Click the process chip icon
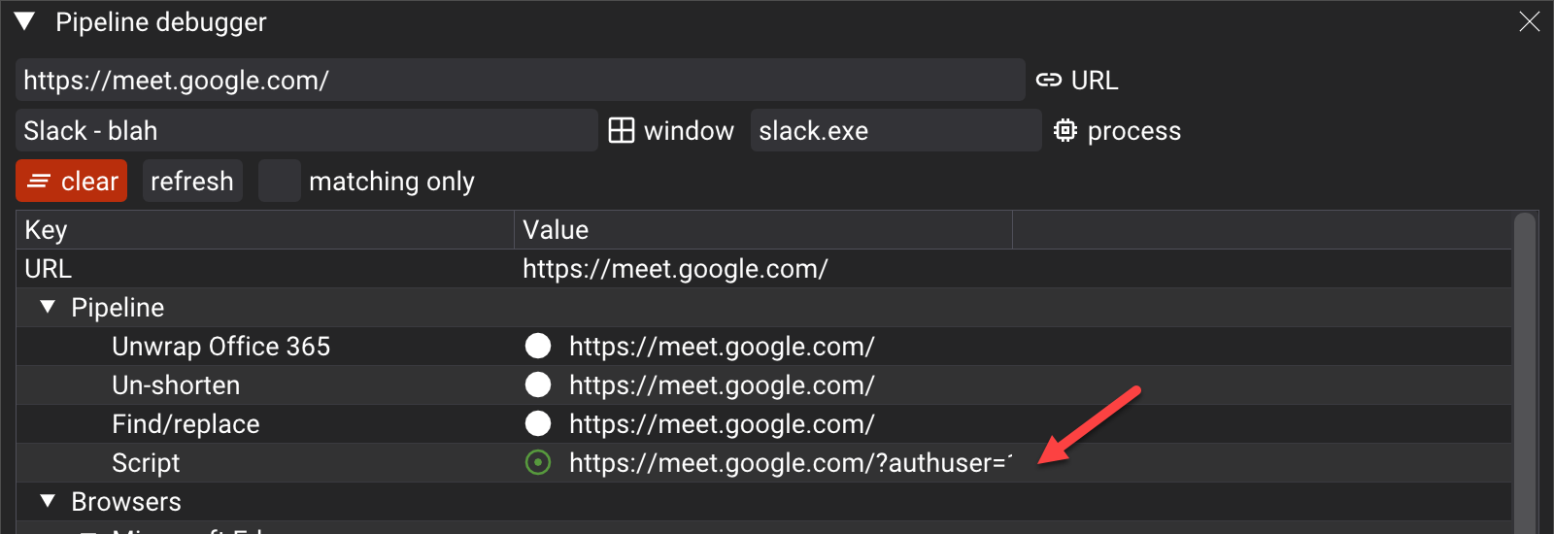The width and height of the screenshot is (1554, 534). point(1065,130)
